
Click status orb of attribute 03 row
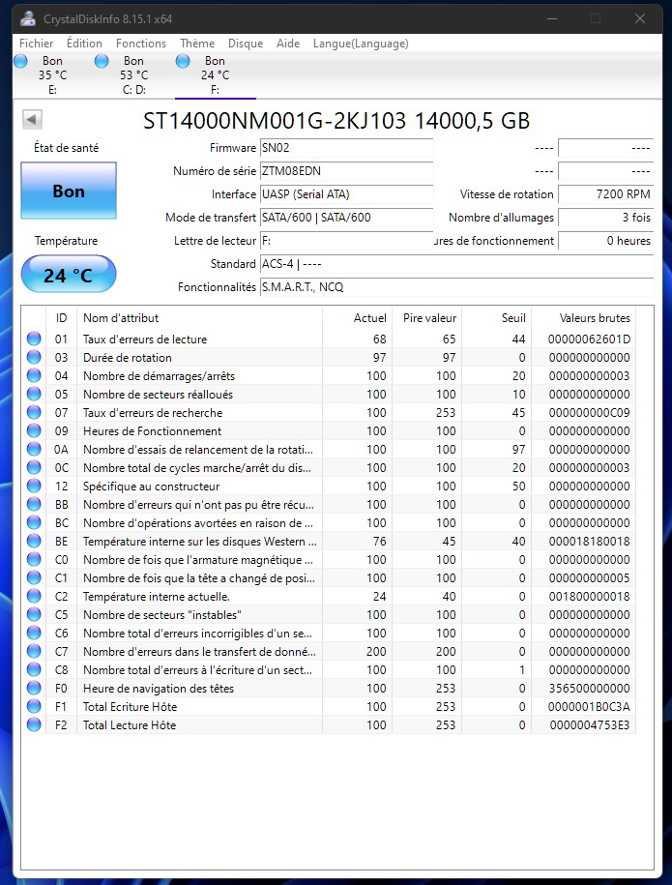coord(34,357)
